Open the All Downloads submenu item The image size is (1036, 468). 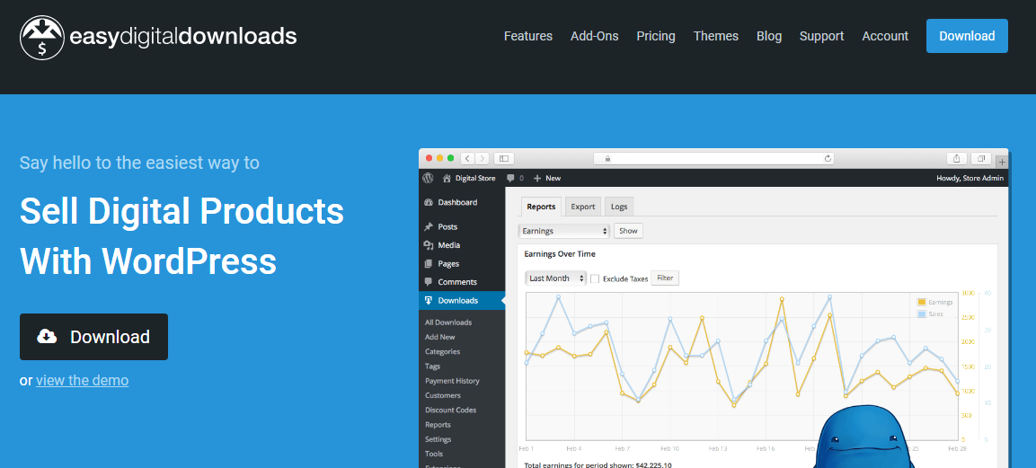point(448,322)
